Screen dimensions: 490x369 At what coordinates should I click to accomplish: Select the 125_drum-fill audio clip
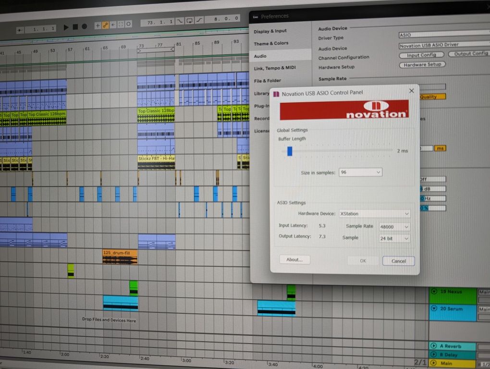tap(120, 257)
